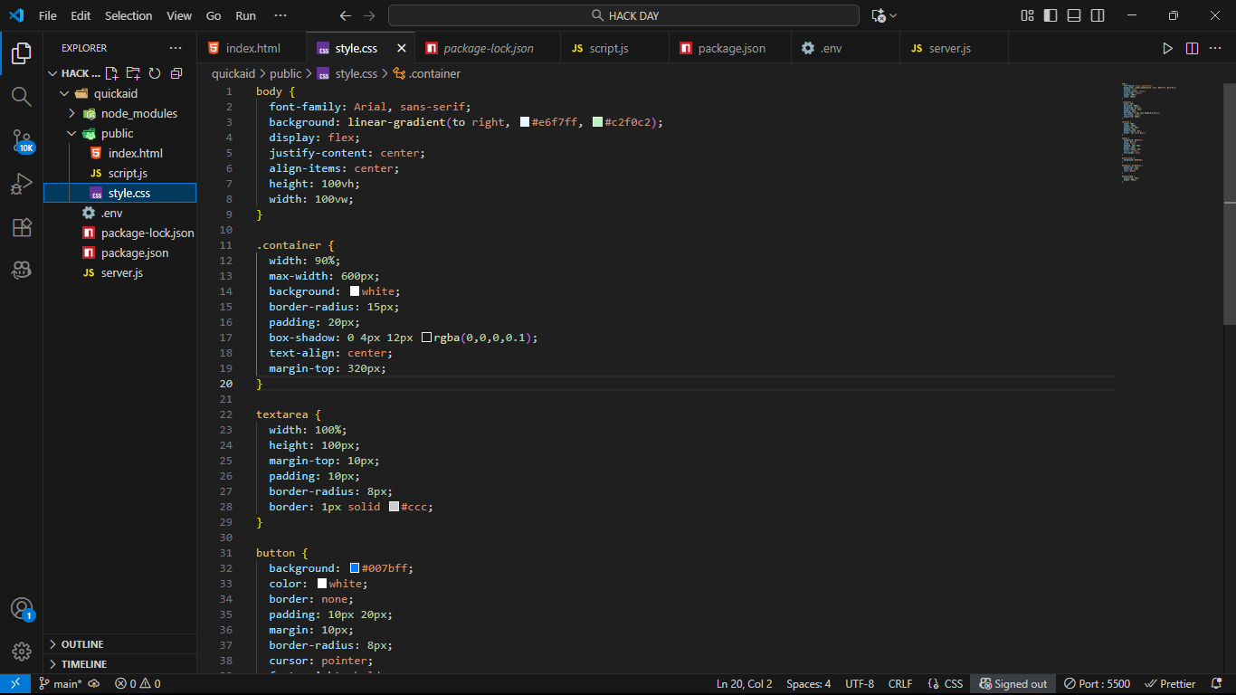Viewport: 1236px width, 695px height.
Task: Open the Copilot chat icon in activity bar
Action: coord(22,270)
